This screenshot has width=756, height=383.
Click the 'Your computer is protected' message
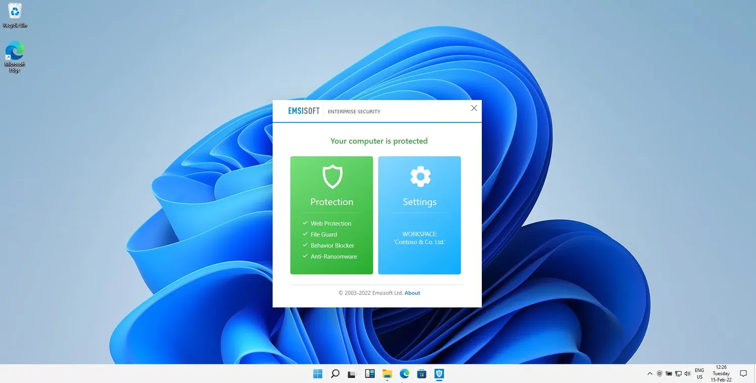(379, 141)
